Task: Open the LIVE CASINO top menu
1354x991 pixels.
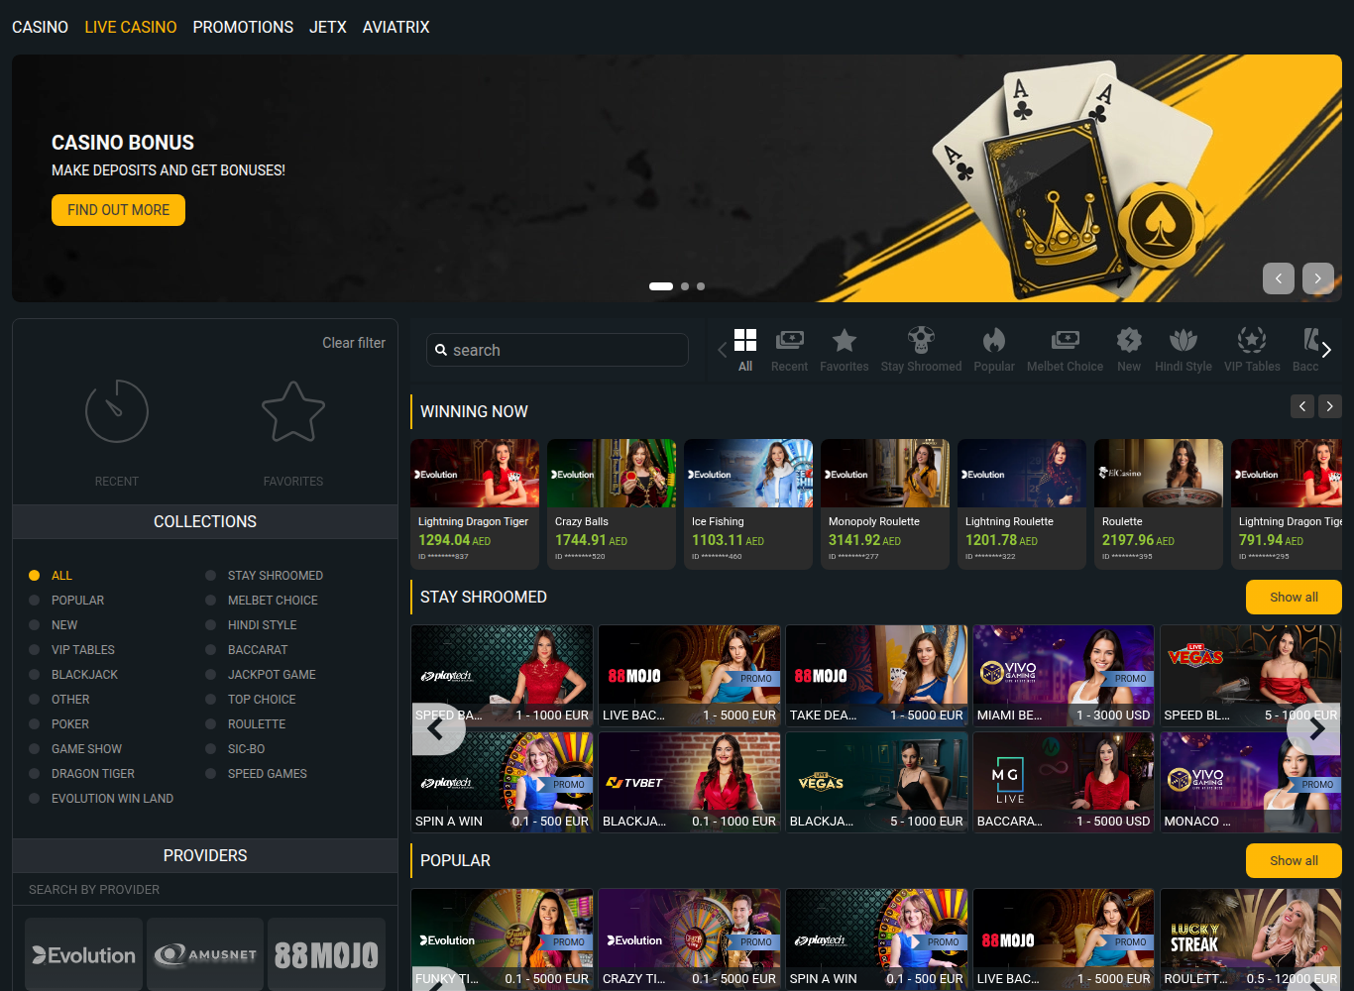Action: [131, 27]
